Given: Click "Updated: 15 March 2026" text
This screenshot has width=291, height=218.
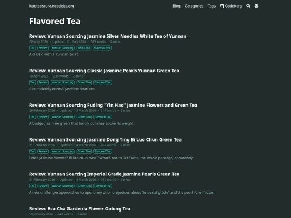Looking at the screenshot, I should click(x=78, y=111).
